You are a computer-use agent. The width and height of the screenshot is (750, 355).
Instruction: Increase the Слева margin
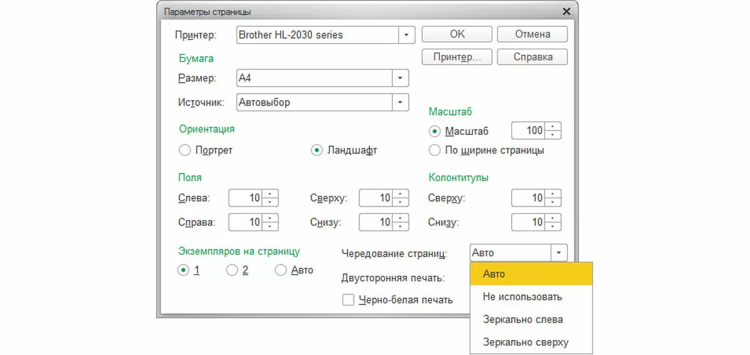(270, 194)
